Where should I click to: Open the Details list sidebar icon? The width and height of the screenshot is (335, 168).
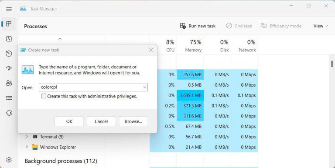[9, 98]
